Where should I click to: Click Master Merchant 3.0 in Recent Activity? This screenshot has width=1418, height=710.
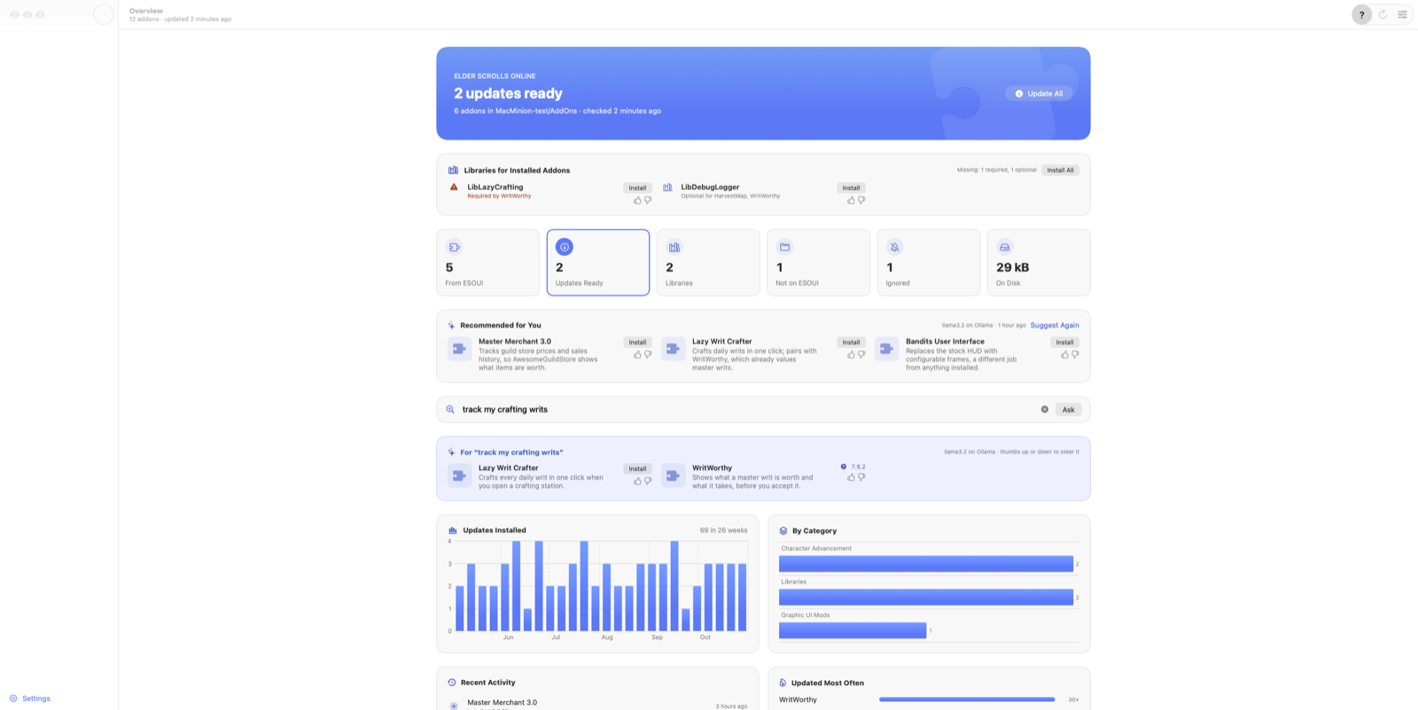pyautogui.click(x=502, y=703)
